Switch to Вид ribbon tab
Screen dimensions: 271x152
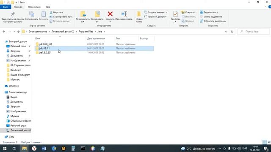coord(48,7)
